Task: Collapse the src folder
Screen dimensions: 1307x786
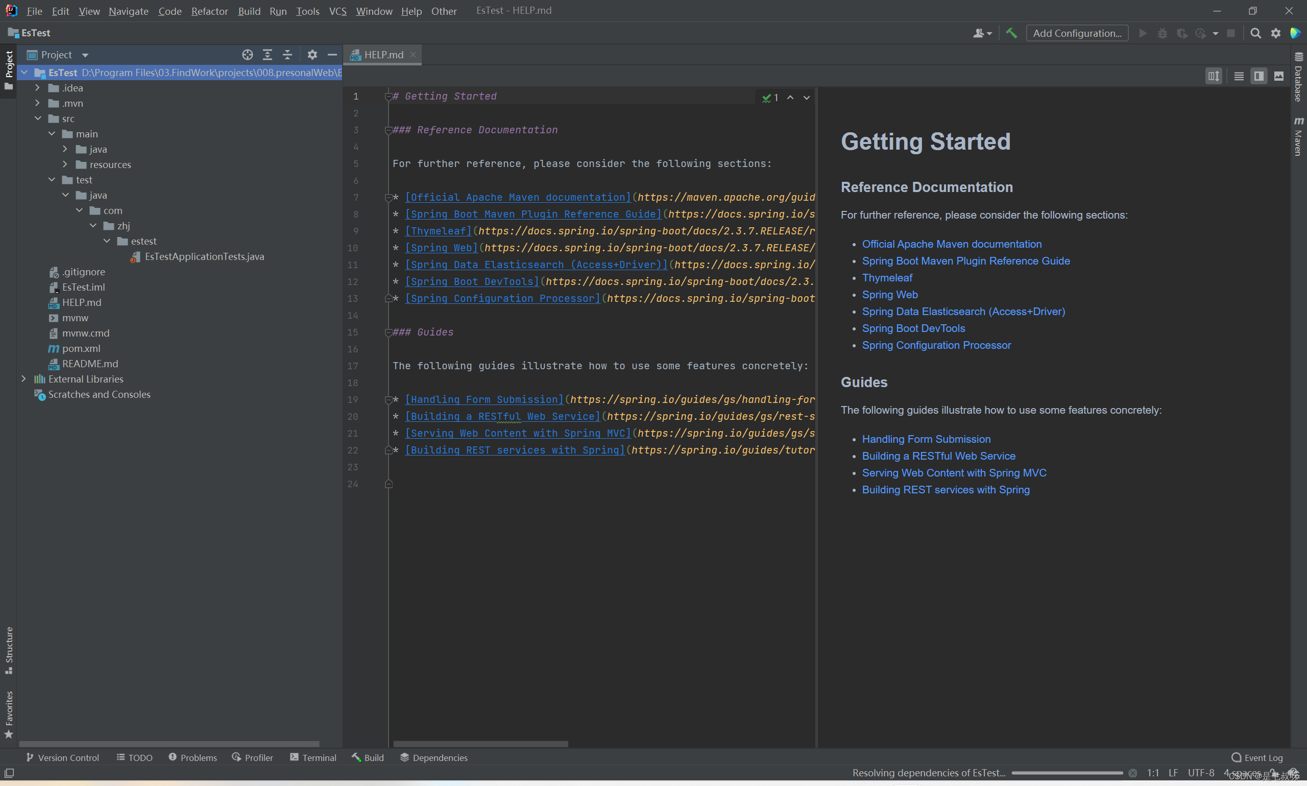Action: (x=38, y=118)
